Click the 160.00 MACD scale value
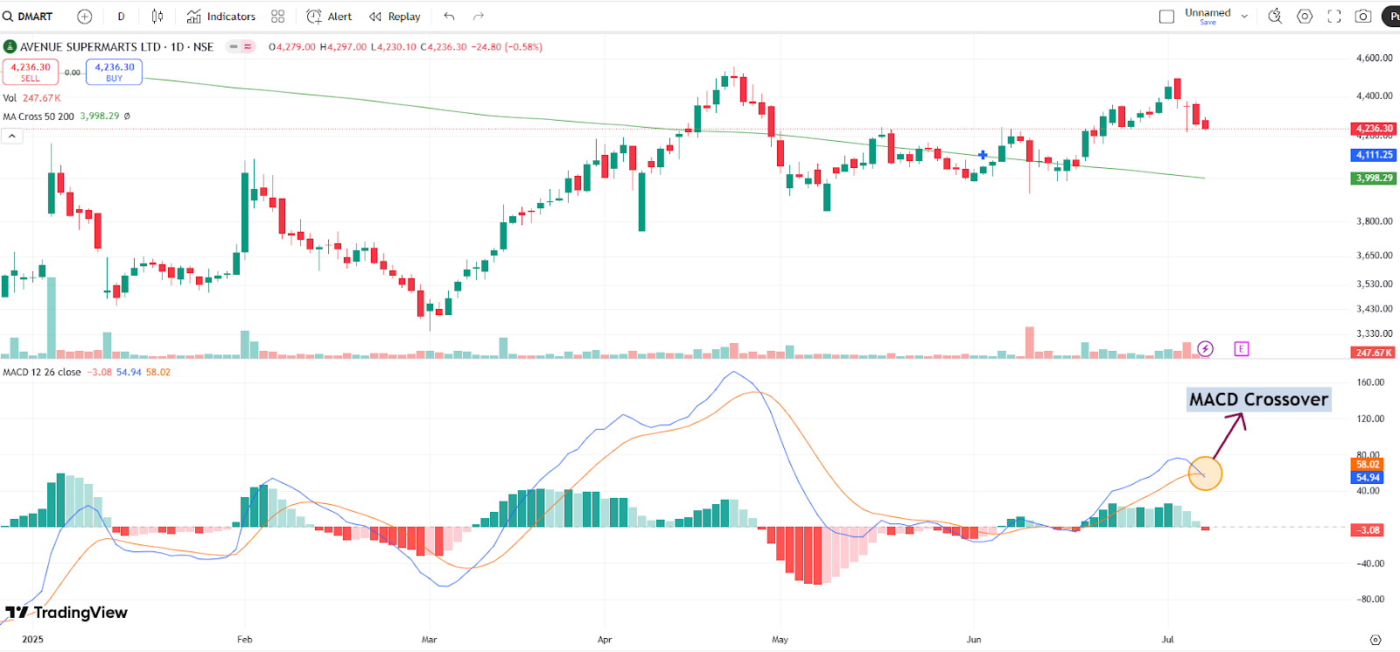The image size is (1400, 652). pos(1370,382)
